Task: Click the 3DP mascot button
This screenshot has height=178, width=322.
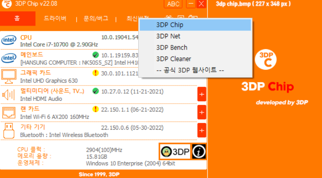Action: tap(175, 152)
